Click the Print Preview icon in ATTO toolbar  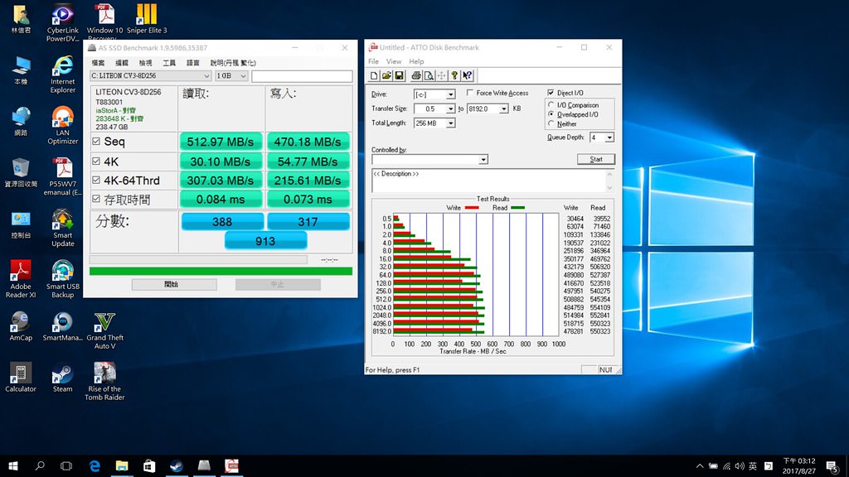tap(429, 75)
